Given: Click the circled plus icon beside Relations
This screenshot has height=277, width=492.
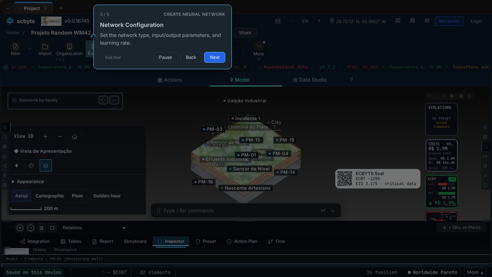Looking at the screenshot, I should [20, 228].
